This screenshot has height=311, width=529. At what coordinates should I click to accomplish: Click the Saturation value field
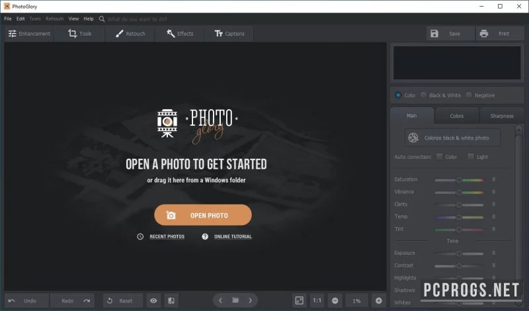(x=493, y=179)
